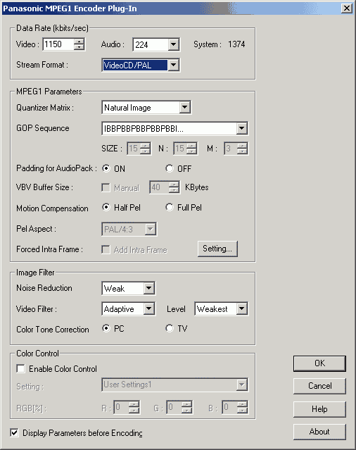The height and width of the screenshot is (450, 356).
Task: Confirm with the OK button
Action: point(319,363)
